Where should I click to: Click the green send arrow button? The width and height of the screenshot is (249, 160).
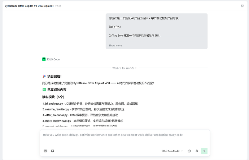204,151
